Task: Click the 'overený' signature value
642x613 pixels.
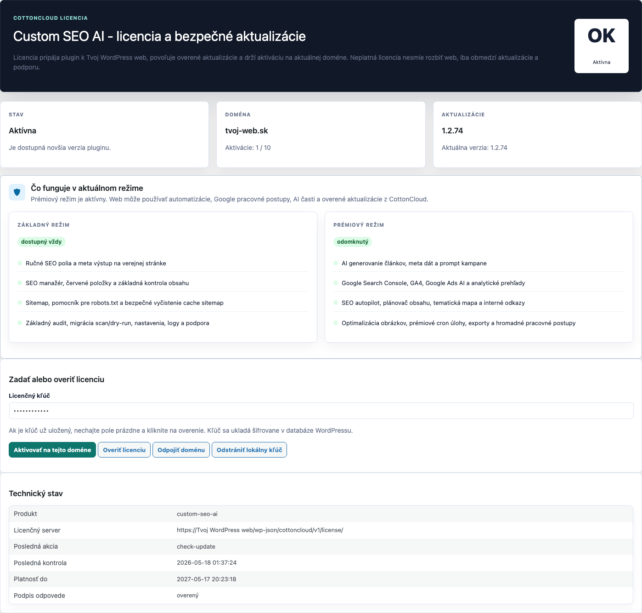Action: (188, 596)
